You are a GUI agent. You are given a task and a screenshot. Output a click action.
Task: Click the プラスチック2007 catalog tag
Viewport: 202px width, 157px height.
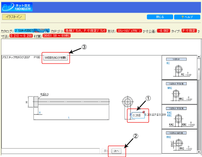32,31
